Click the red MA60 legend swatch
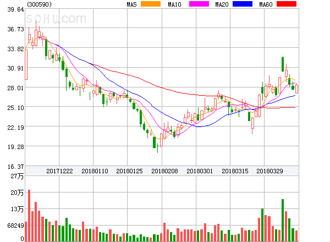Screen dimensions: 330x242 pos(287,4)
